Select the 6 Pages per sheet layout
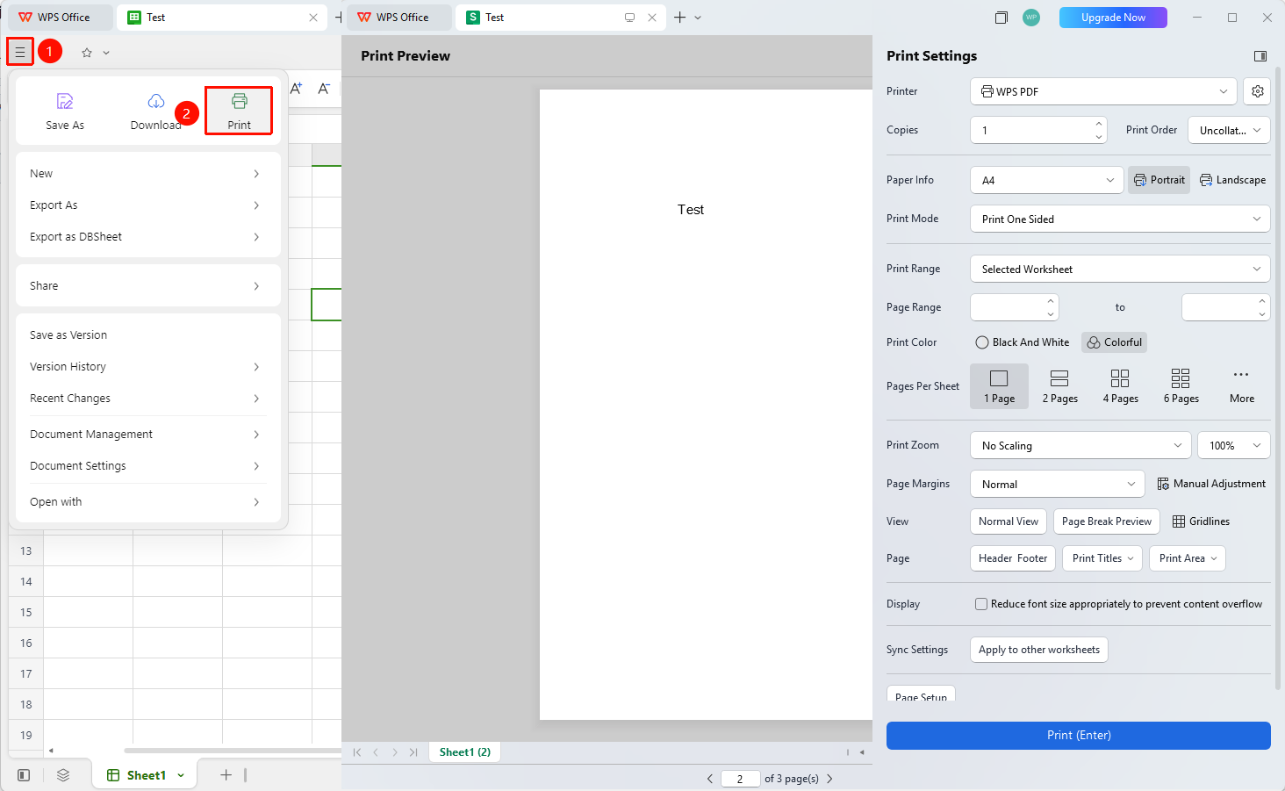Viewport: 1285px width, 791px height. 1181,386
